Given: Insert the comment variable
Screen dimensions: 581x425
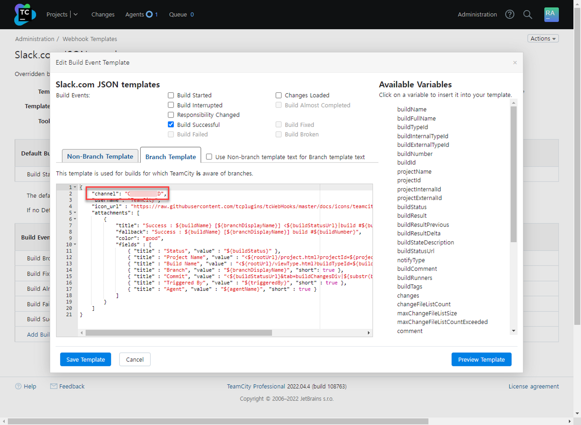Looking at the screenshot, I should point(409,331).
